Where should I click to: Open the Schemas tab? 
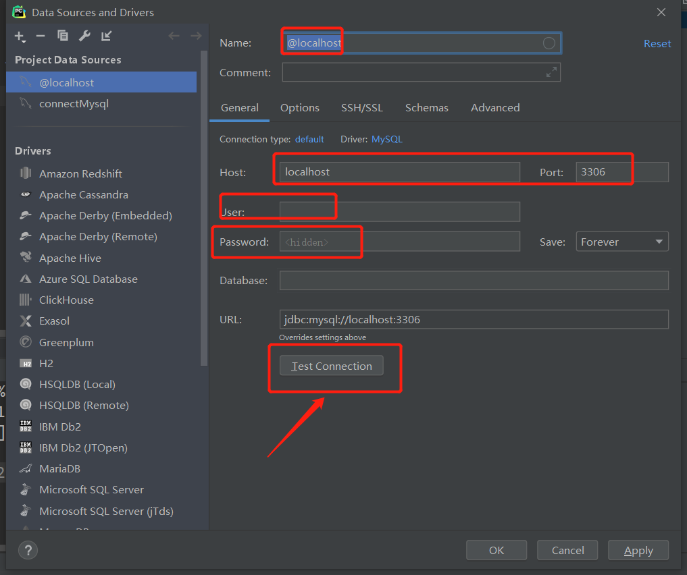(x=427, y=108)
